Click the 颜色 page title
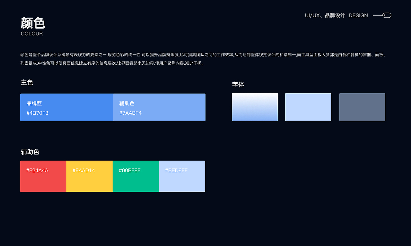 click(33, 23)
